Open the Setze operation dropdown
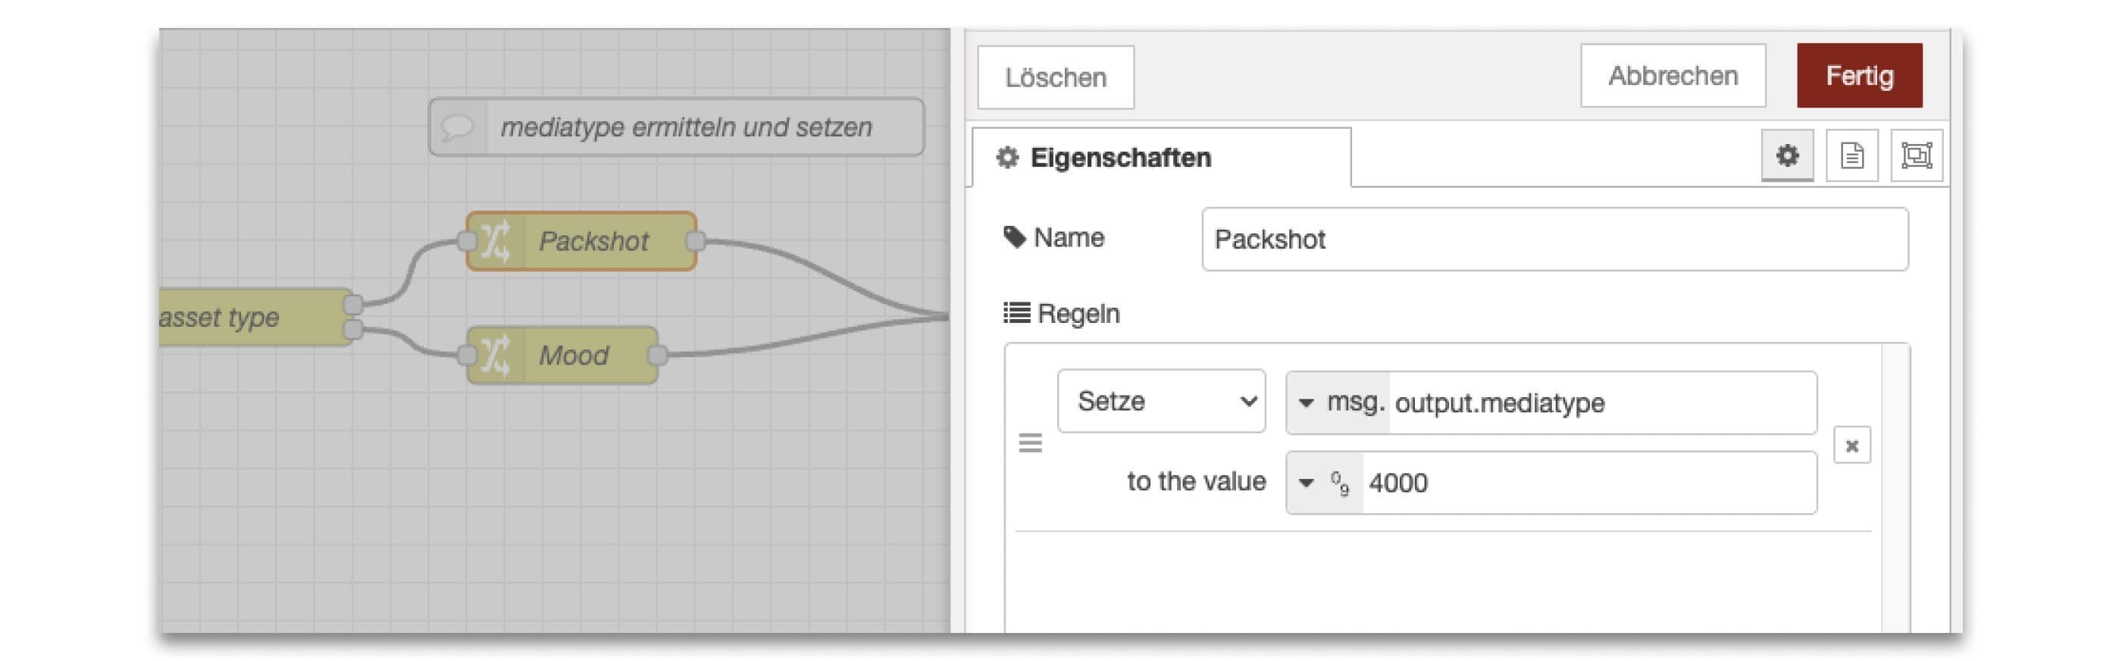The height and width of the screenshot is (661, 2122). pos(1162,402)
